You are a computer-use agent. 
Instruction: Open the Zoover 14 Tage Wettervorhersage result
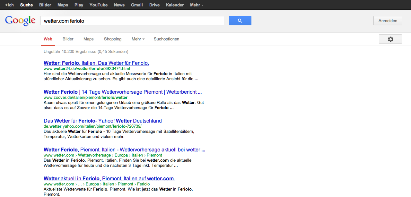click(123, 92)
